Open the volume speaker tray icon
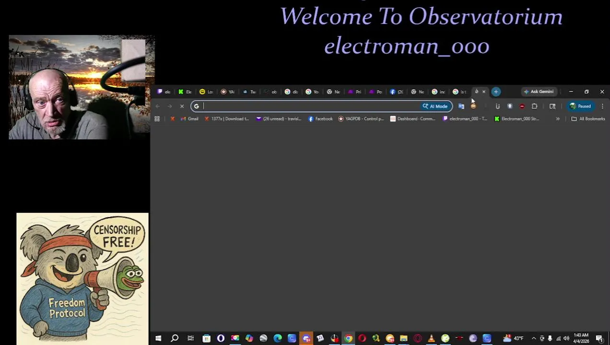Screen dimensions: 610x345 click(x=566, y=339)
